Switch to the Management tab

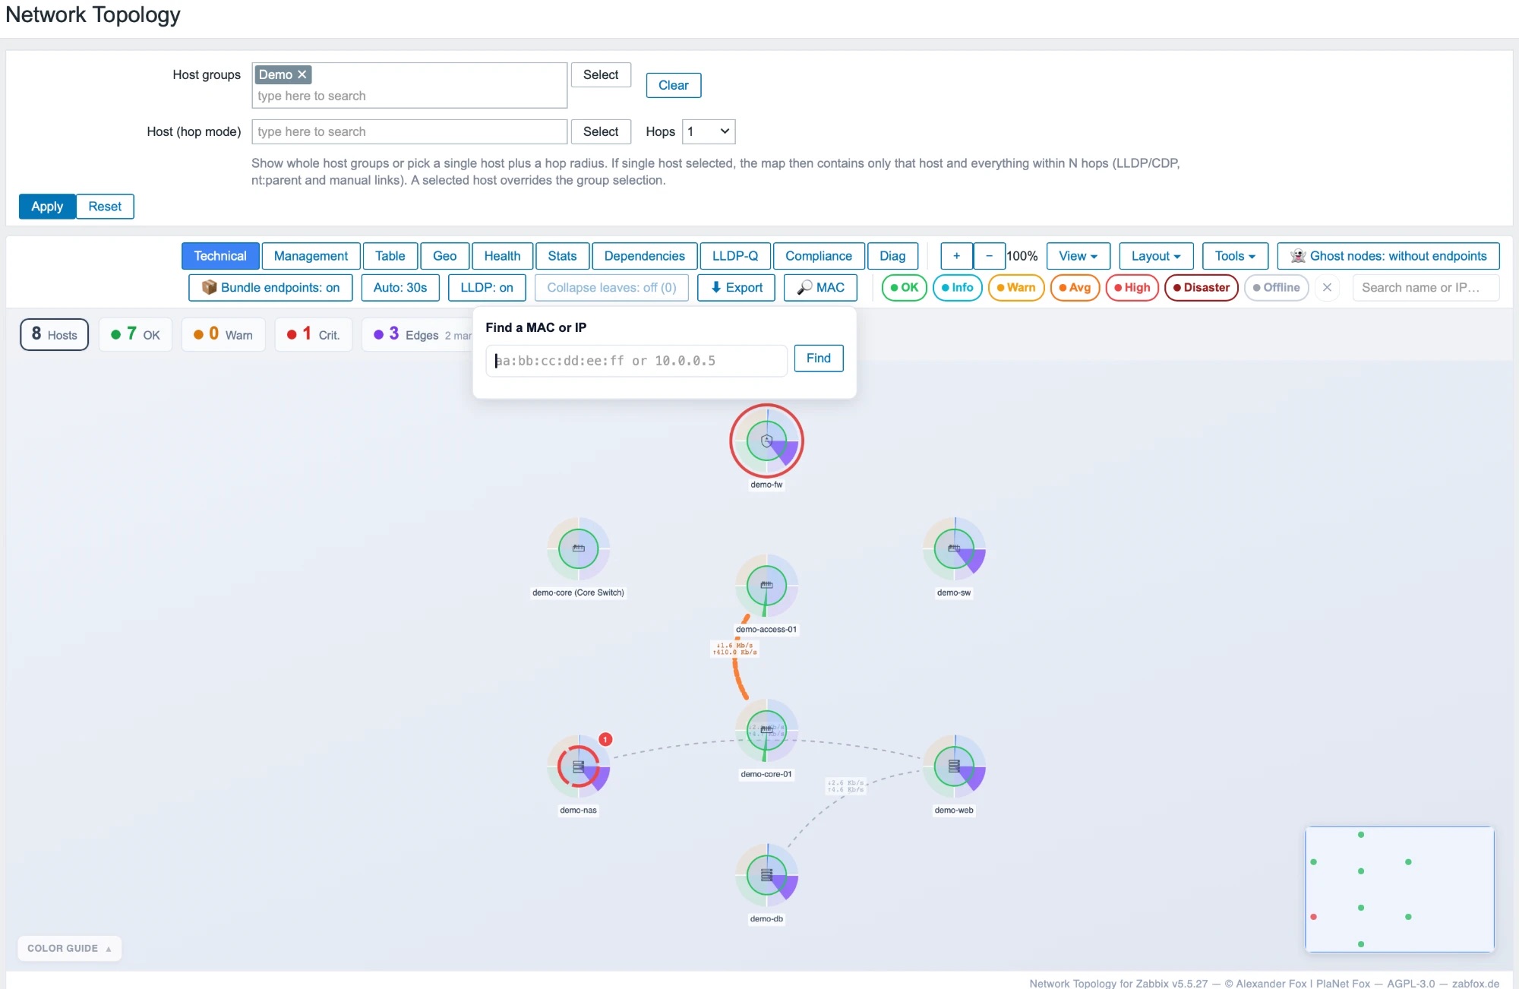click(x=311, y=256)
